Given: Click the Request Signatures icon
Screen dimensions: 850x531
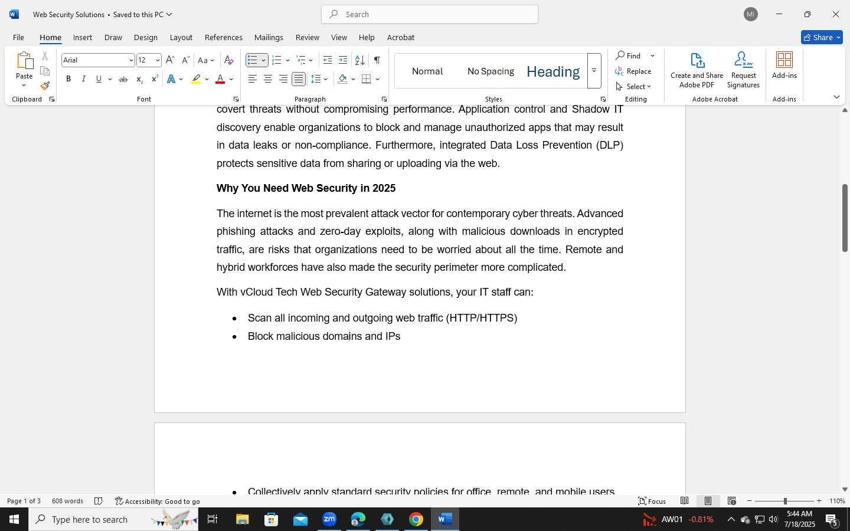Looking at the screenshot, I should (x=743, y=70).
